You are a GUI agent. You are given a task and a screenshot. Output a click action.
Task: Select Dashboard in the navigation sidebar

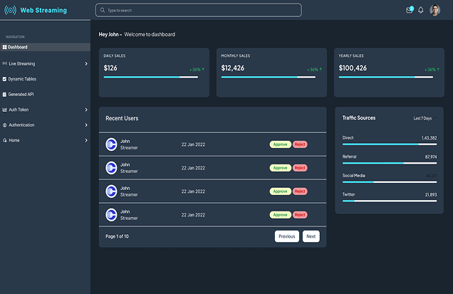(x=18, y=47)
